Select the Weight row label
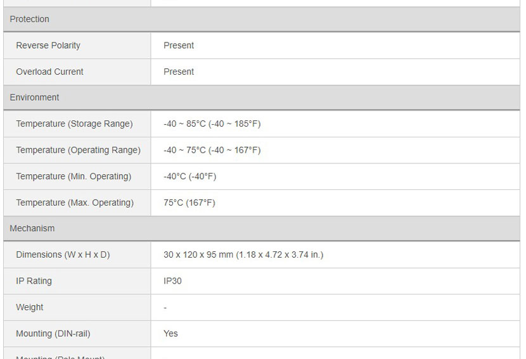Viewport: 526px width, 359px height. pos(30,307)
